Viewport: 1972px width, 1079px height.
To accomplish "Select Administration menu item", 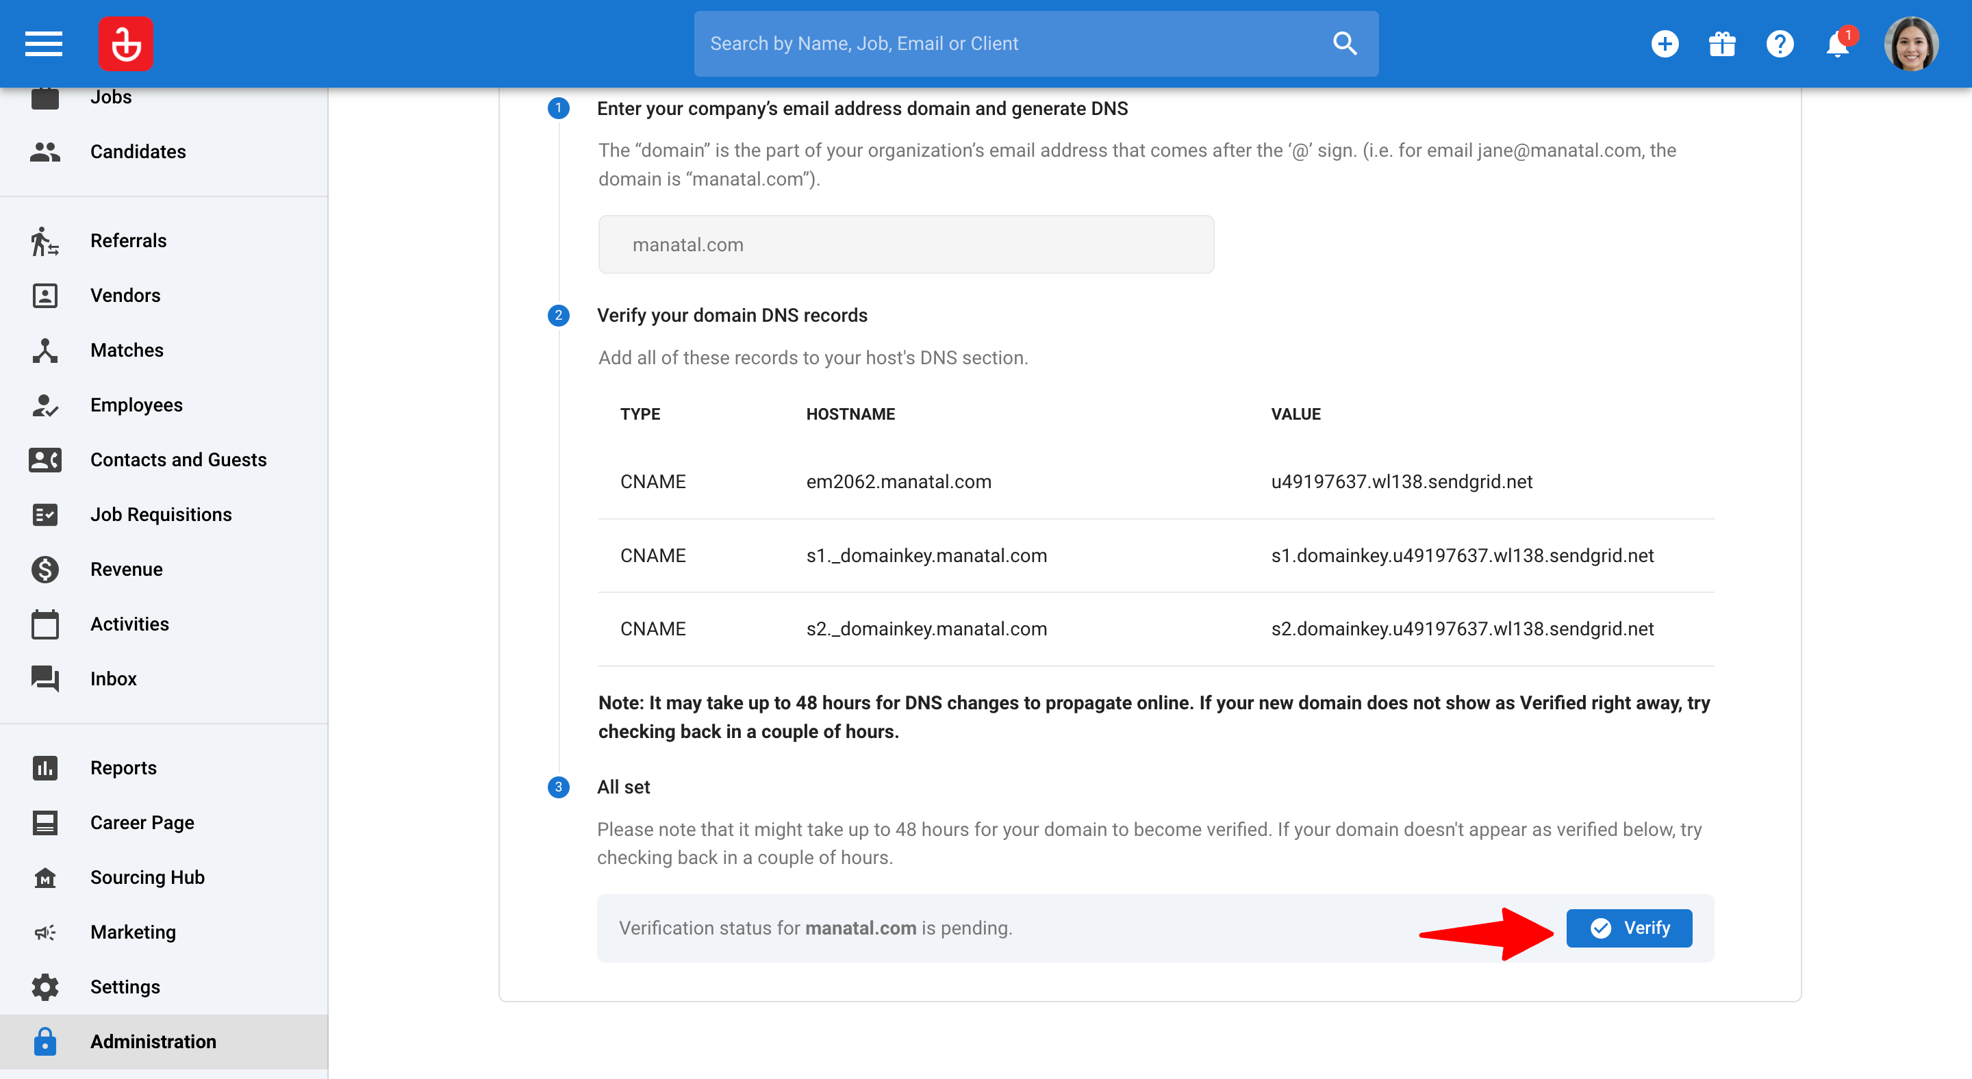I will click(x=164, y=1041).
